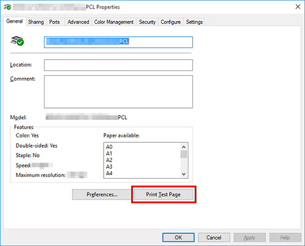The image size is (305, 246).
Task: Click the paper list scroll down arrow
Action: tap(184, 174)
